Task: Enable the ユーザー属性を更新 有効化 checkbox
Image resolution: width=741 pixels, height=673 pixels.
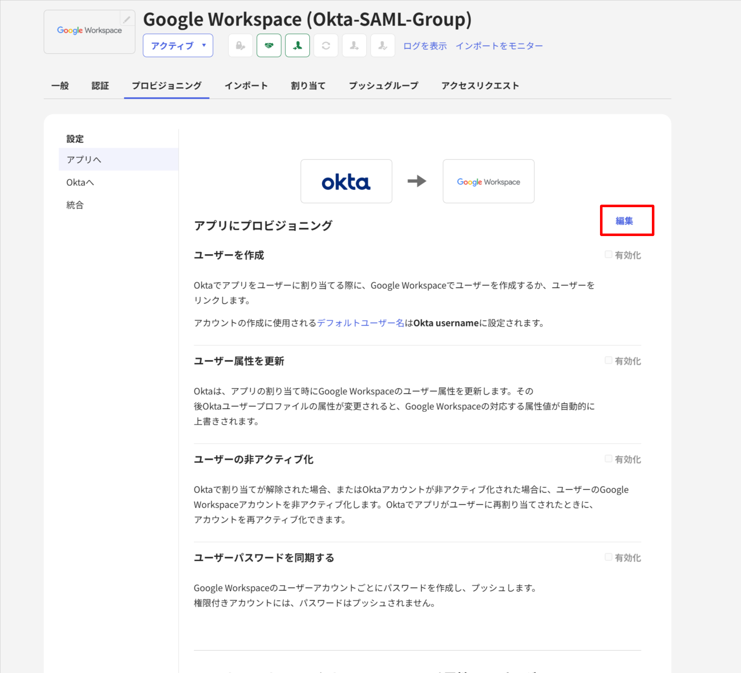Action: click(608, 360)
